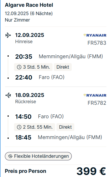
Task: Click the Direkt badge on outbound flight
Action: [63, 67]
